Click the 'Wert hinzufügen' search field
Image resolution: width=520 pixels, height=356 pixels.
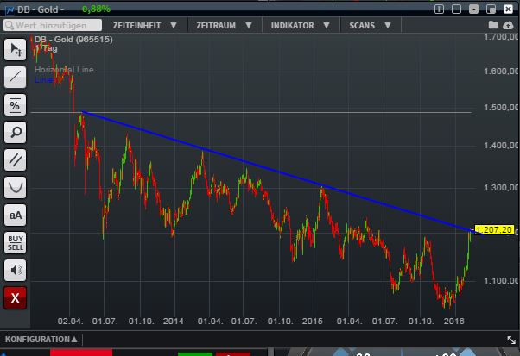coord(53,25)
